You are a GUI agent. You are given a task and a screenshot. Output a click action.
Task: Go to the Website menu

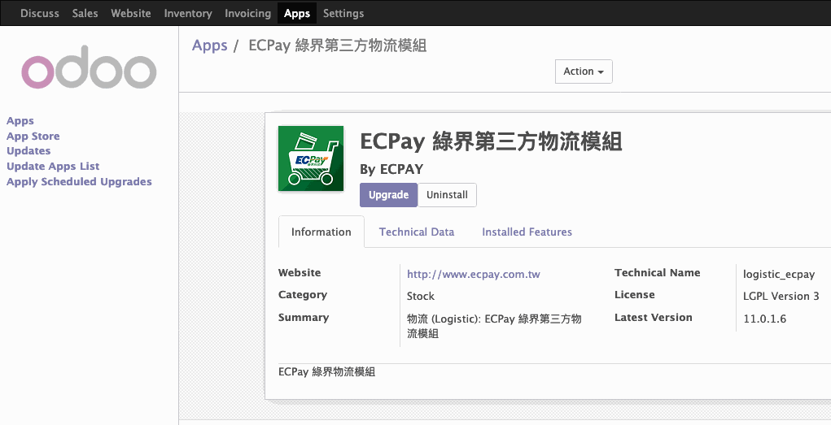pyautogui.click(x=131, y=13)
